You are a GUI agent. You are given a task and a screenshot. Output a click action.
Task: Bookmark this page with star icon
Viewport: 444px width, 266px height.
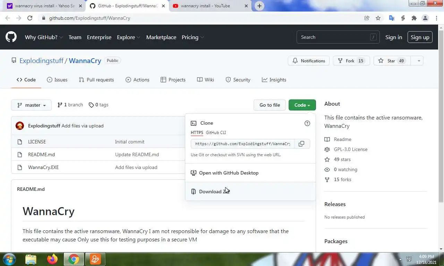coord(378,18)
